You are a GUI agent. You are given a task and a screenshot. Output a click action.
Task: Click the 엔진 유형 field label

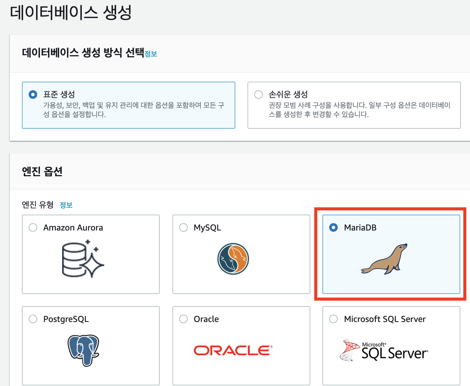[38, 205]
